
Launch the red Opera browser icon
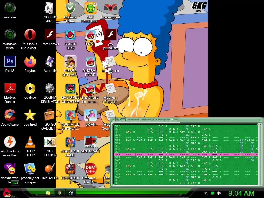pos(30,35)
